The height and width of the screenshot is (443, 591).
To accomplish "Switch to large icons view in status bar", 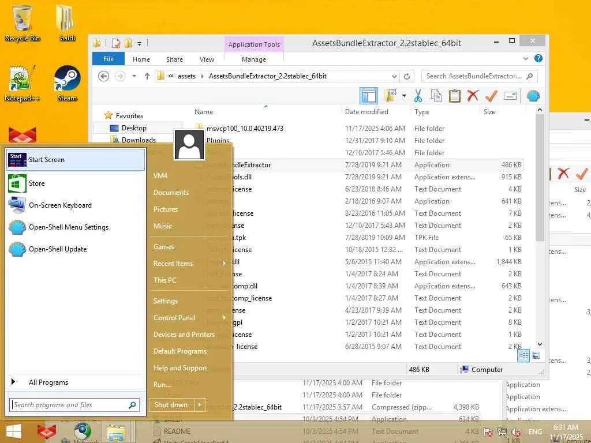I will pyautogui.click(x=536, y=355).
